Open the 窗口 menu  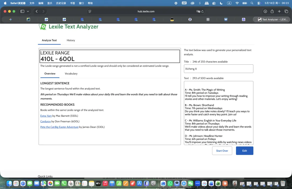81,3
